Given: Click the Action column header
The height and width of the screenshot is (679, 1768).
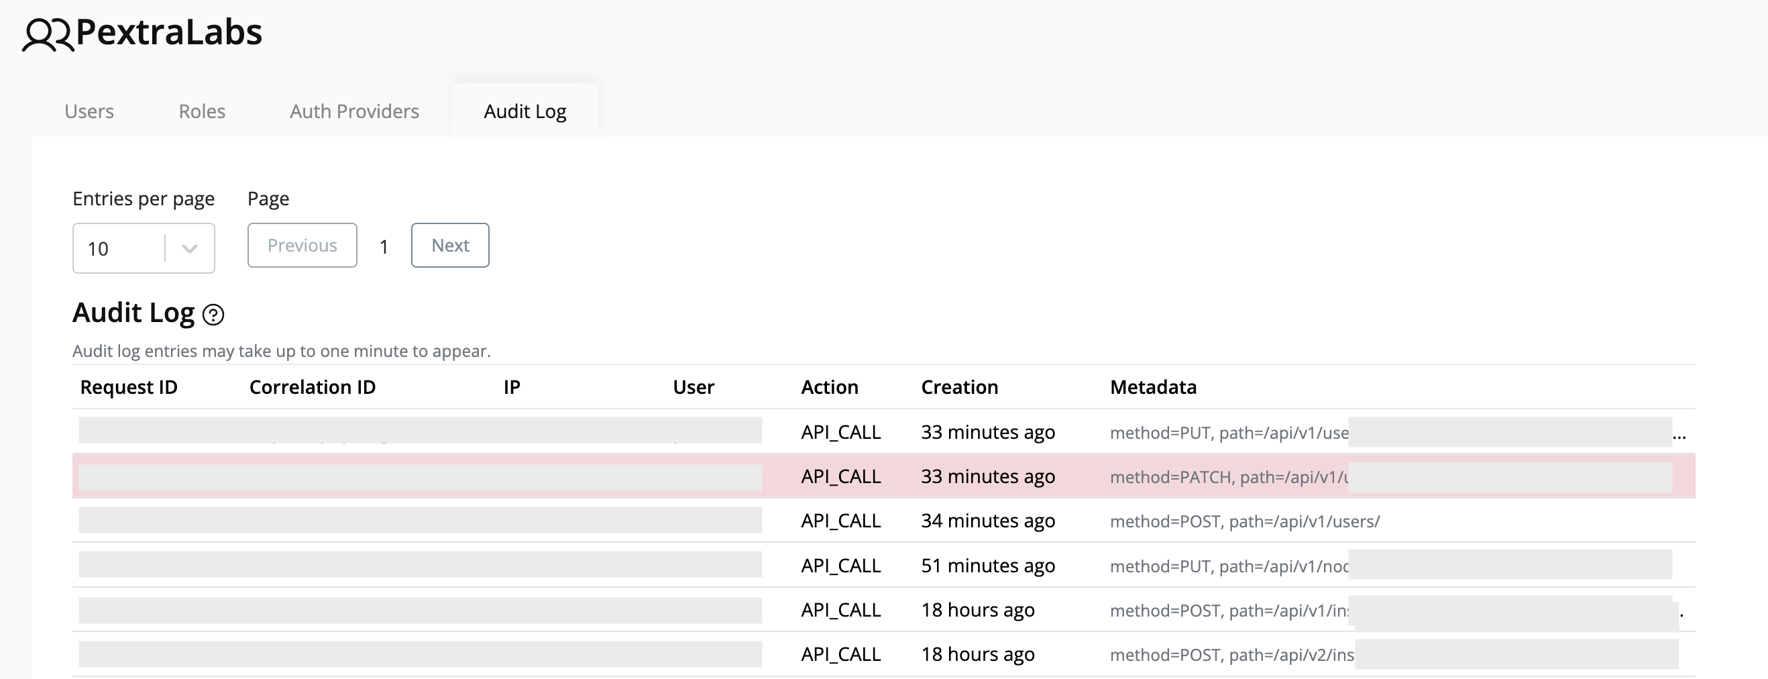Looking at the screenshot, I should pos(829,387).
